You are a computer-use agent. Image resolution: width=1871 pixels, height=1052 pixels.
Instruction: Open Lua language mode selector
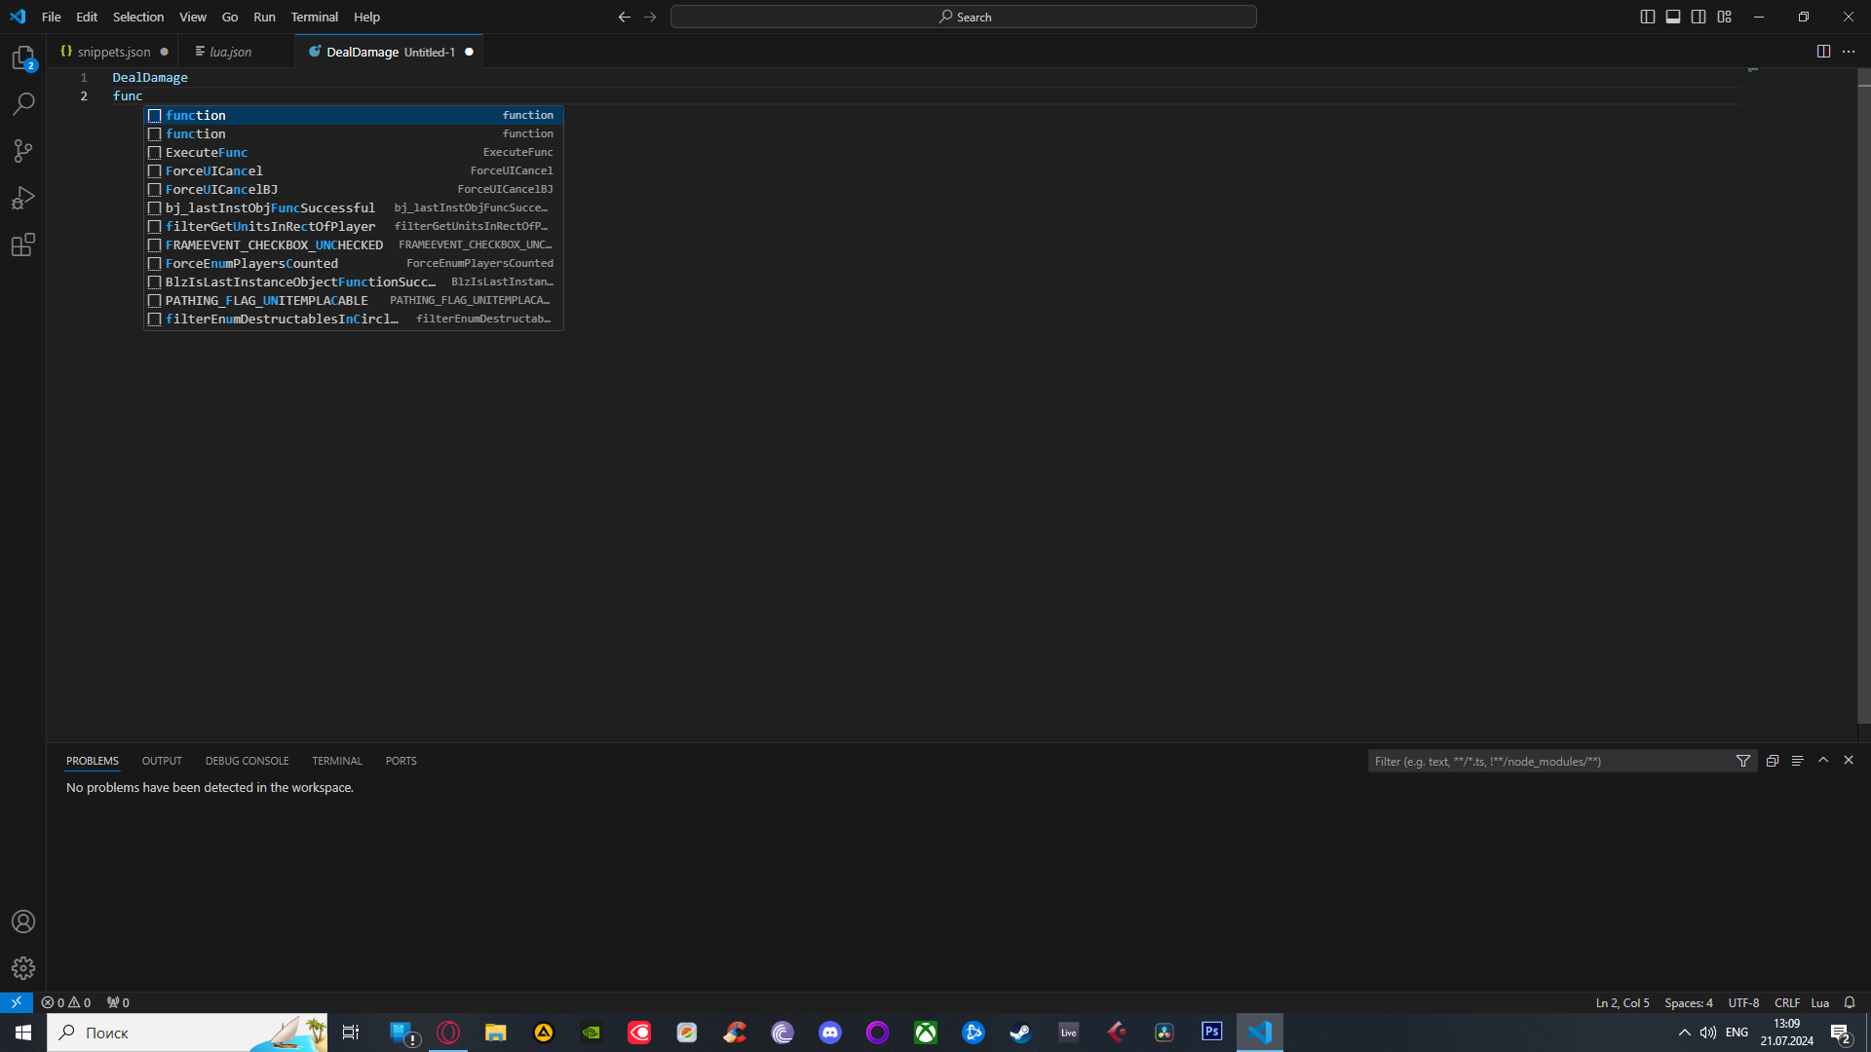[1819, 1002]
